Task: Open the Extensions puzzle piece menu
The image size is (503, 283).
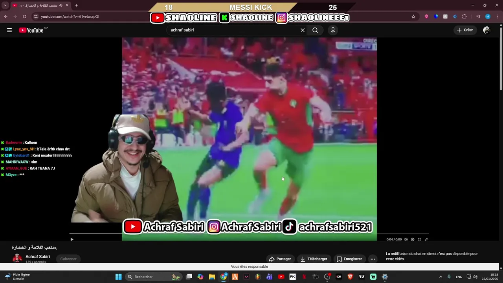Action: (x=464, y=17)
